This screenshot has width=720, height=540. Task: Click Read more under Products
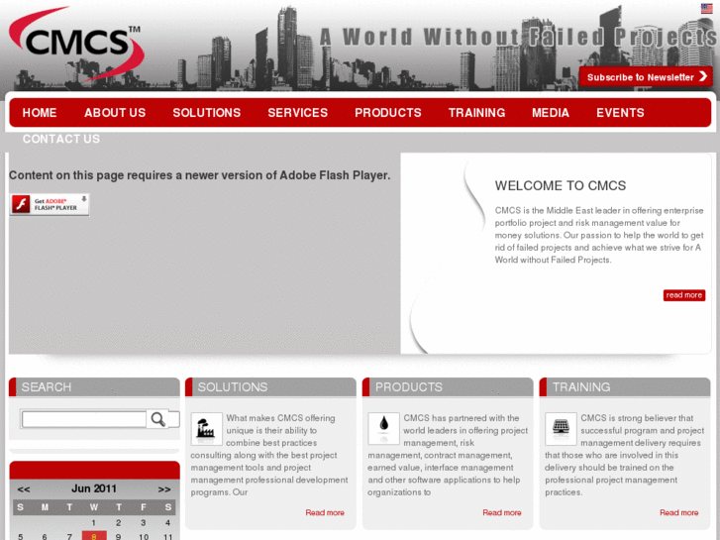[502, 512]
